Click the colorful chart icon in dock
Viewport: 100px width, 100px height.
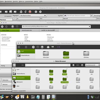(x=2, y=97)
